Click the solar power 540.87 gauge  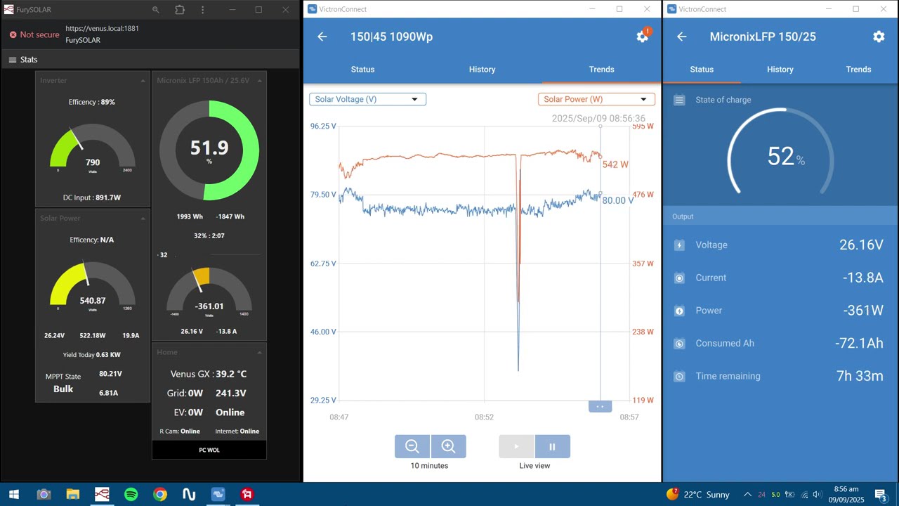coord(93,287)
